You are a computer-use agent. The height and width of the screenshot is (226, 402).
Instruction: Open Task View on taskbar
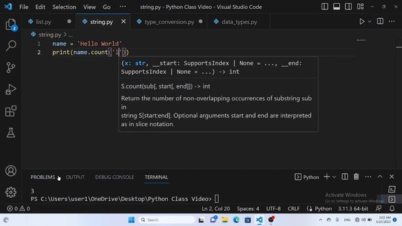201,220
